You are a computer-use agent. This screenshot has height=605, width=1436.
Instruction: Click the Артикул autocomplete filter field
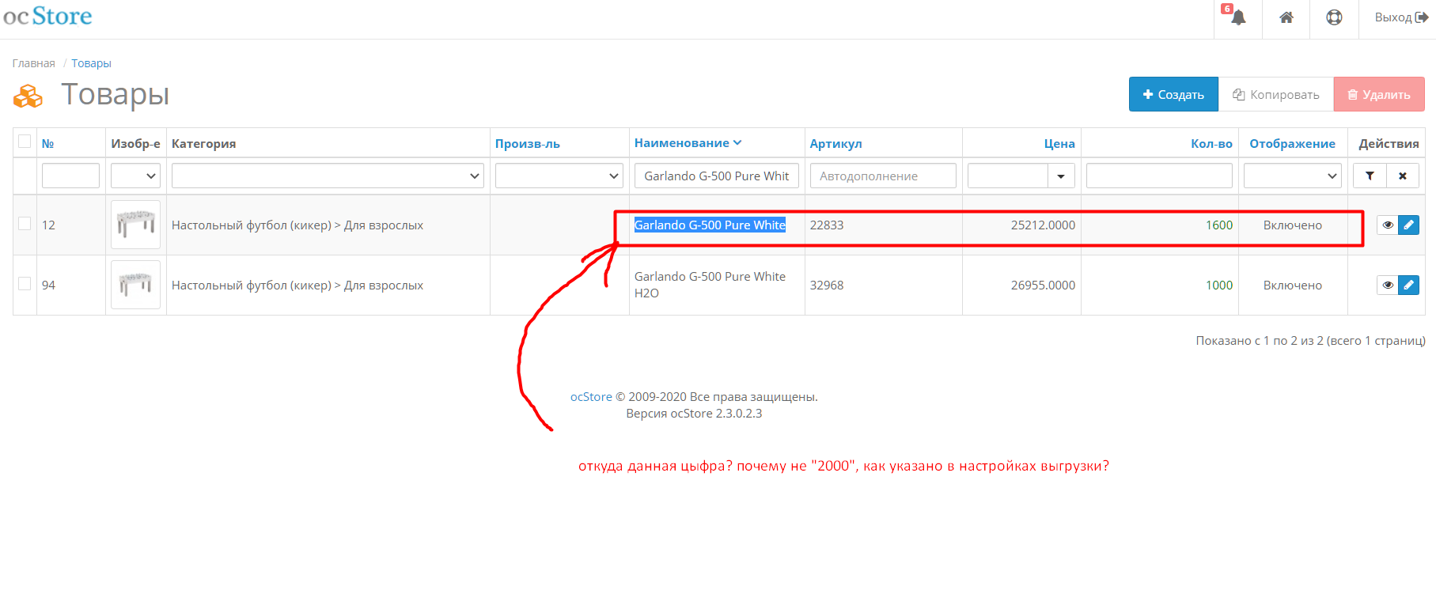click(883, 176)
